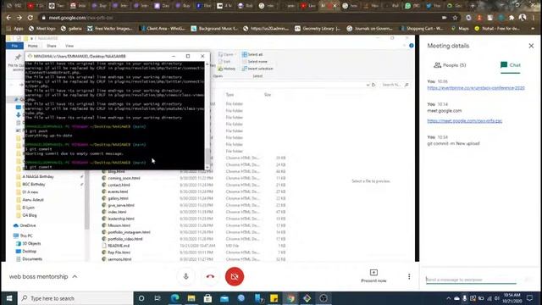Viewport: 542px width, 305px height.
Task: Click the taskbar Type here to search box
Action: pos(75,298)
